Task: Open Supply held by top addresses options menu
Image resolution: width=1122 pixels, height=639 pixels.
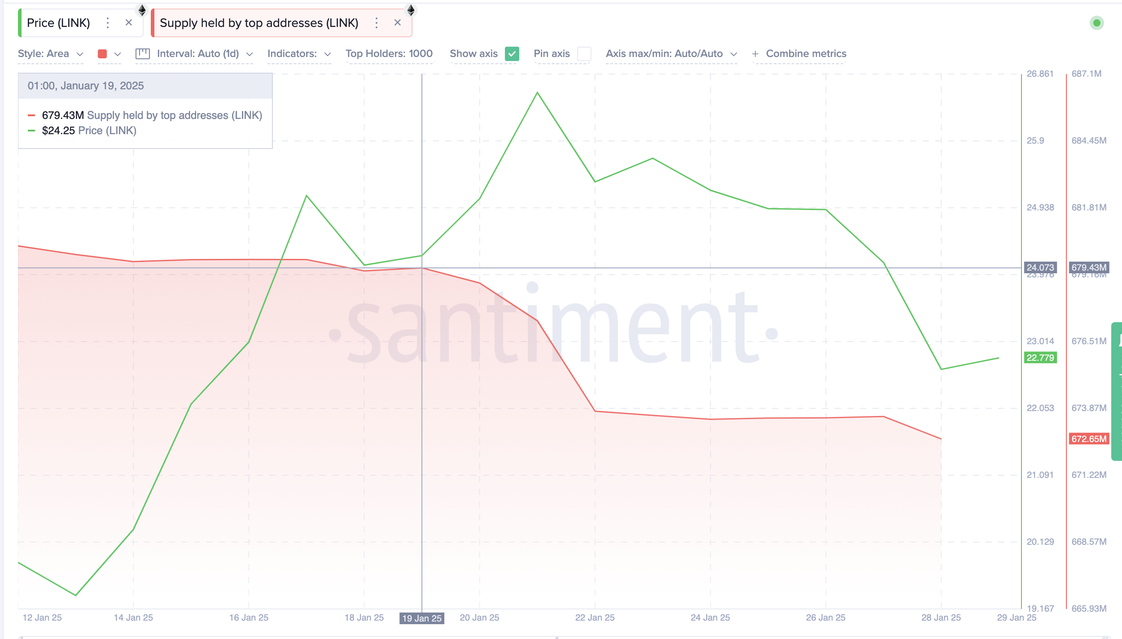Action: tap(377, 23)
